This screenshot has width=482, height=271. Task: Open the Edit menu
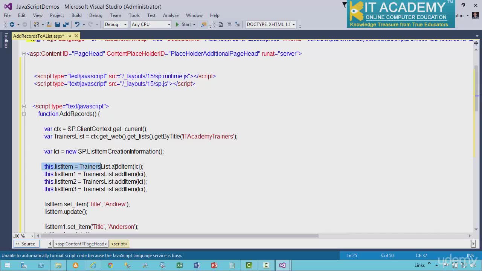coord(22,15)
